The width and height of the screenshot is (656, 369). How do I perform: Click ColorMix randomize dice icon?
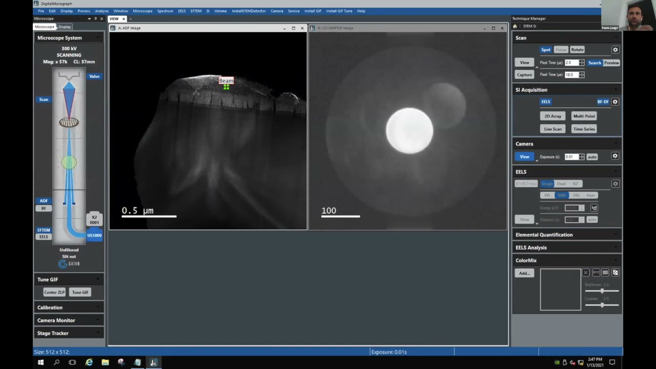tap(615, 273)
